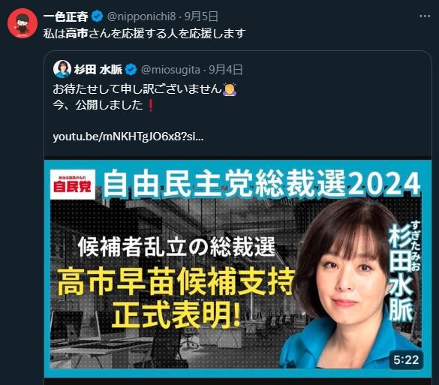Open quoted tweet timestamp 9月4日
Viewport: 439px width, 385px height.
[226, 70]
